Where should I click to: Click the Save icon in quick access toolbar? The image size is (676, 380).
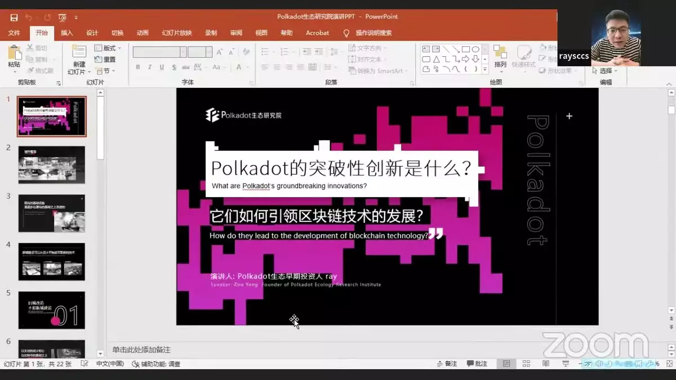[x=14, y=17]
